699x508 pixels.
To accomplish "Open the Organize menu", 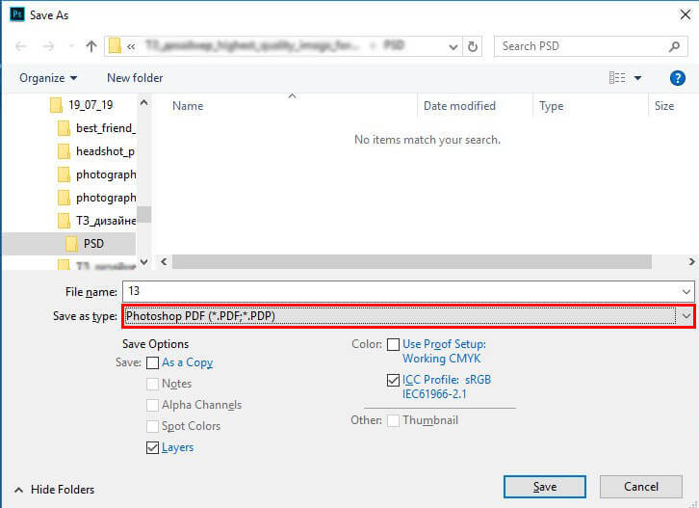I will click(x=48, y=78).
